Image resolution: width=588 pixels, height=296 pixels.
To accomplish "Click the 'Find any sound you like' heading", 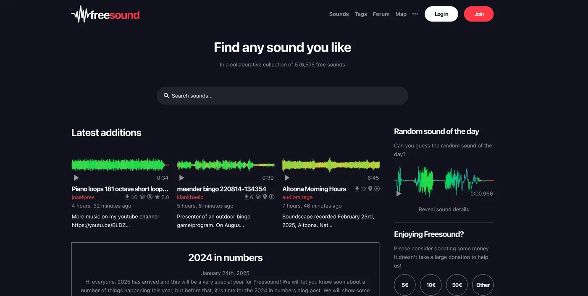I will [282, 47].
